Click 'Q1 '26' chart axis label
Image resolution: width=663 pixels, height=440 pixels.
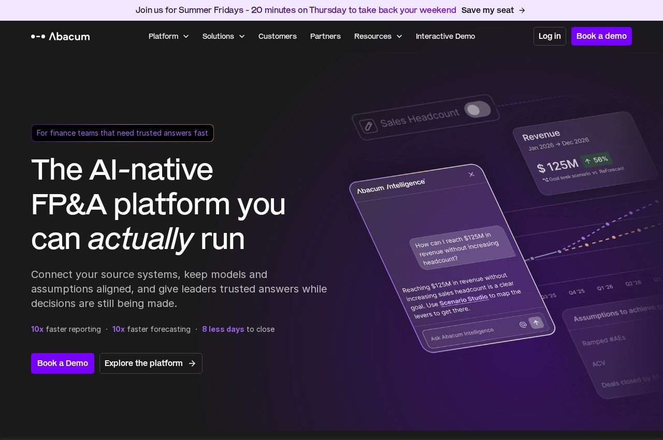coord(604,288)
